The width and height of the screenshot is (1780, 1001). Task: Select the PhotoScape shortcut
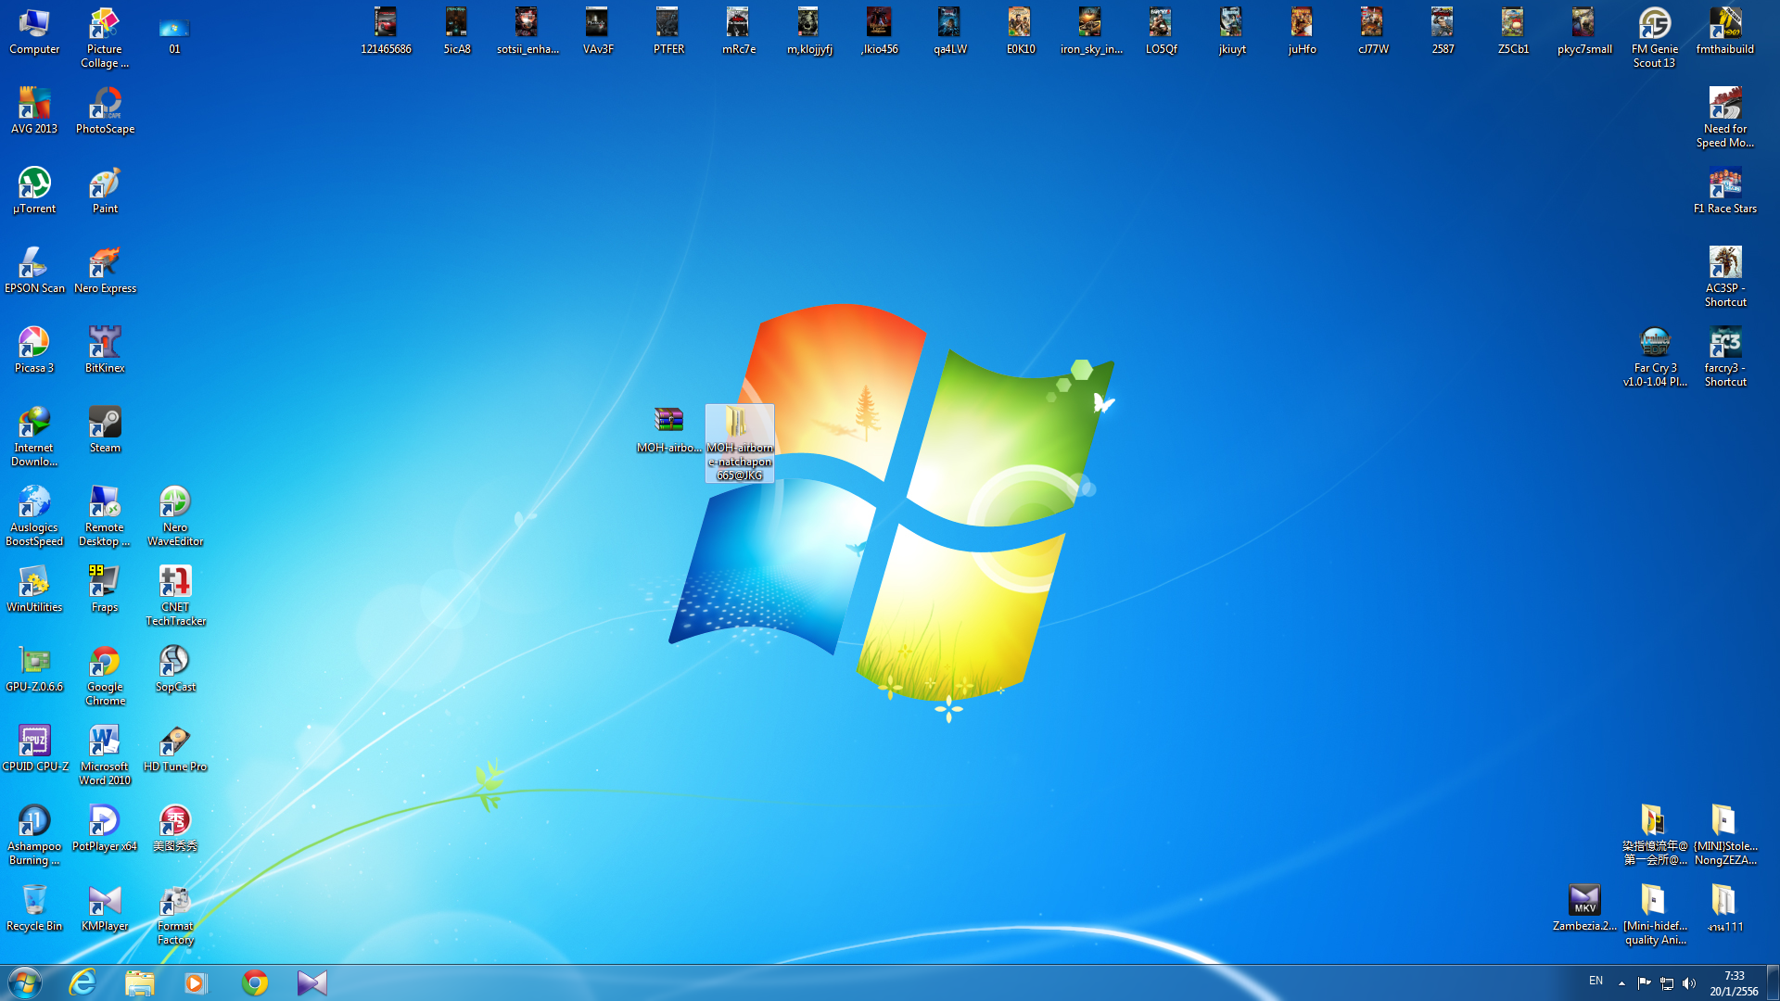(105, 106)
